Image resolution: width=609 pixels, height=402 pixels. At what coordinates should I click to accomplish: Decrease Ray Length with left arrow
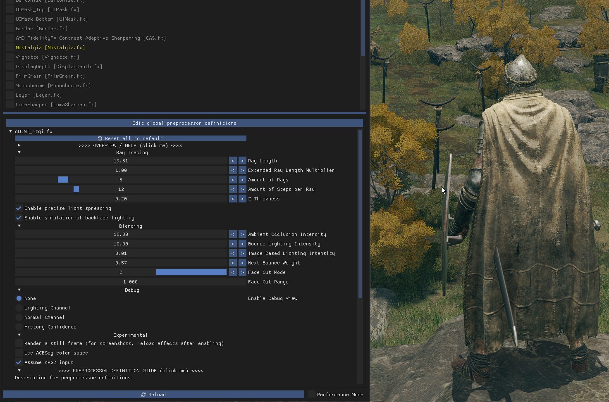tap(233, 161)
